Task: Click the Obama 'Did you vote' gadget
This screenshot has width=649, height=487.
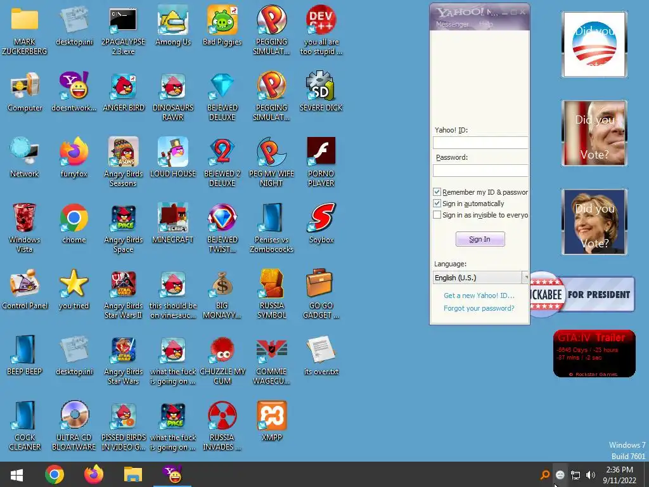Action: pyautogui.click(x=594, y=44)
